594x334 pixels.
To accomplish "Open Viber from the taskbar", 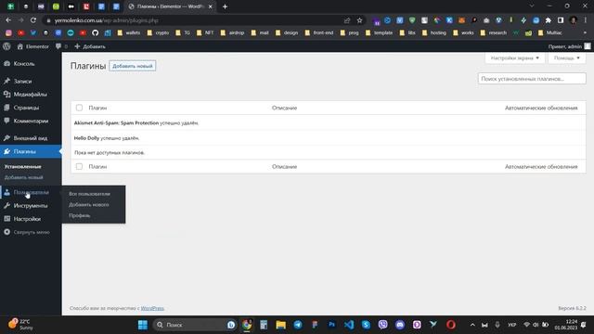I will [x=383, y=325].
